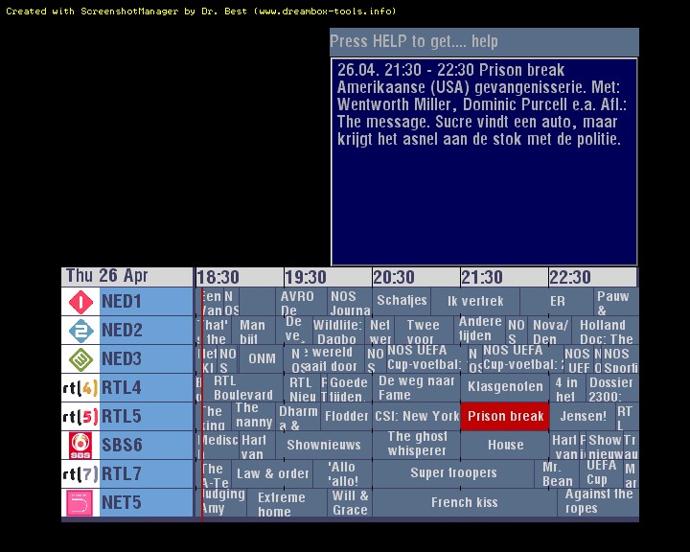
Task: Select Shownieuws at 19:30 on SBS6
Action: pyautogui.click(x=324, y=445)
